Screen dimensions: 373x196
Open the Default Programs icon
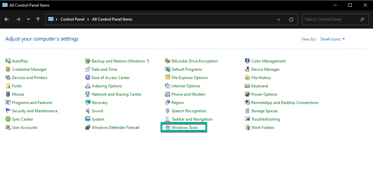(168, 69)
